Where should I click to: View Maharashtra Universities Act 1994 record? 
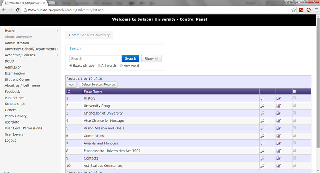point(263,151)
